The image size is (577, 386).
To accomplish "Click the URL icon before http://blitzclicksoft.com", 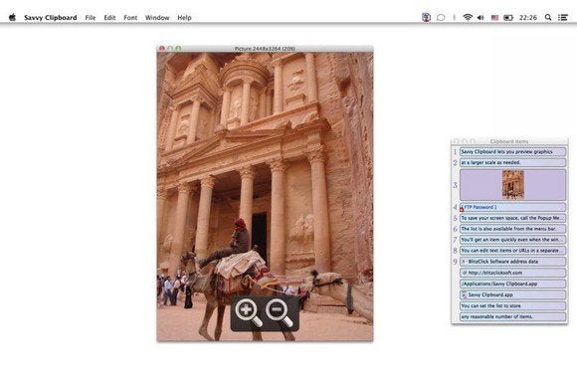I will point(465,273).
